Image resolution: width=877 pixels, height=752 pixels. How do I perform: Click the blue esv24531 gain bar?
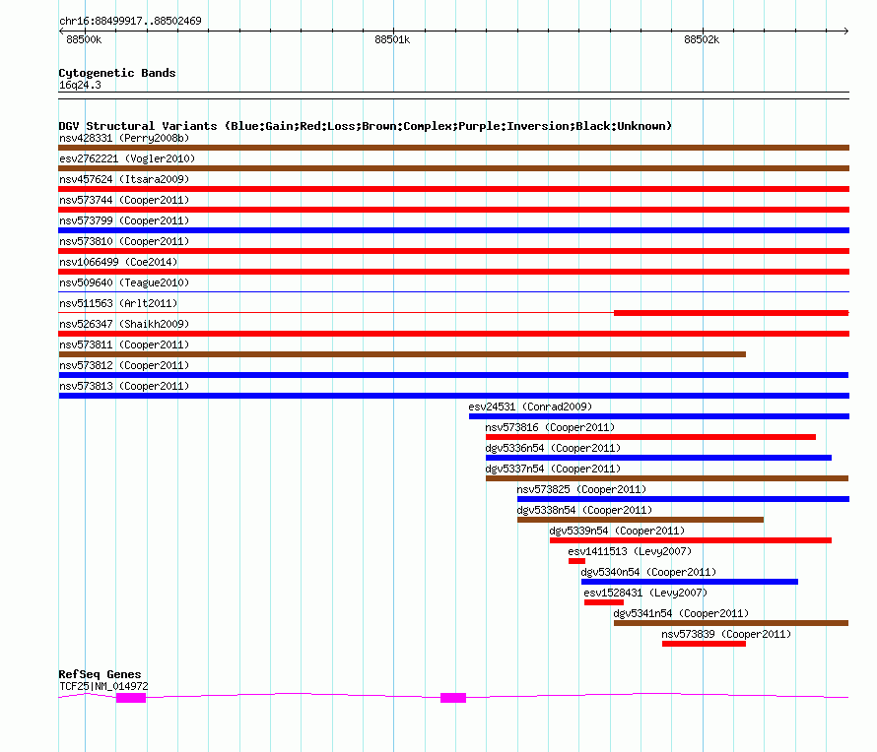tap(659, 416)
